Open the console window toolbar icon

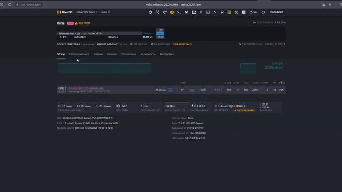[x=208, y=12]
